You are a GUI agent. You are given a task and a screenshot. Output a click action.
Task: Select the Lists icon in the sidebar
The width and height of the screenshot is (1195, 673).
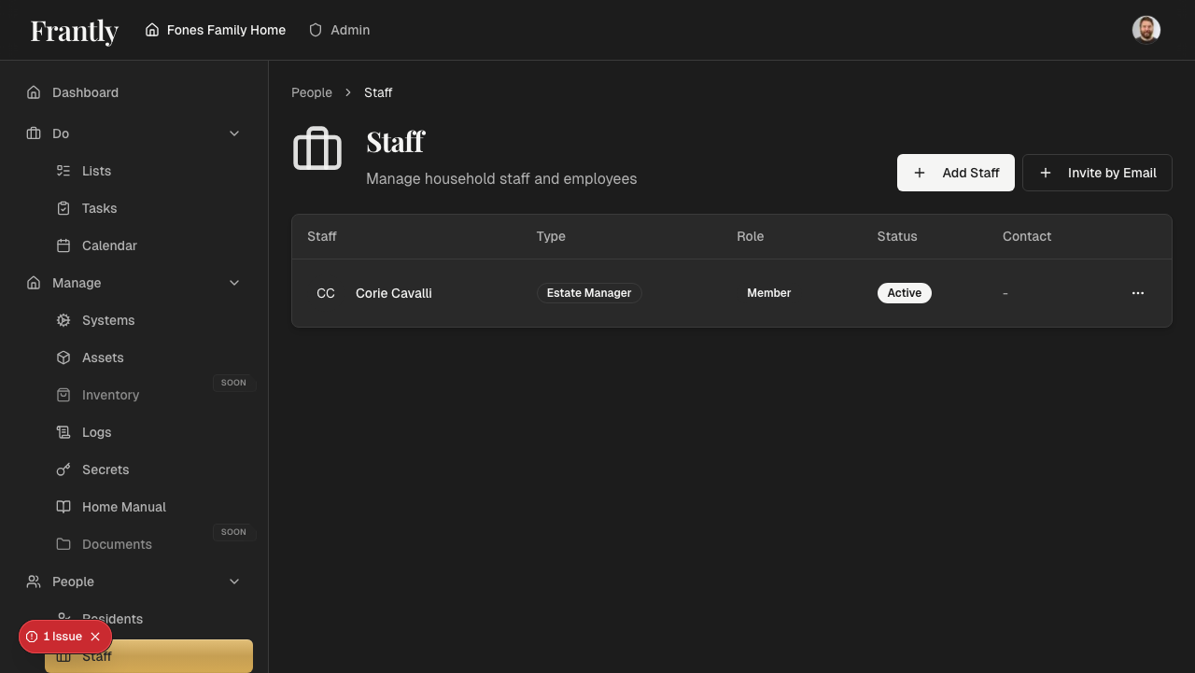[x=63, y=171]
